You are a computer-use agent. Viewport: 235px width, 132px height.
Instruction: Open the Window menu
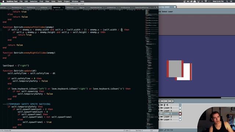[x=75, y=1]
